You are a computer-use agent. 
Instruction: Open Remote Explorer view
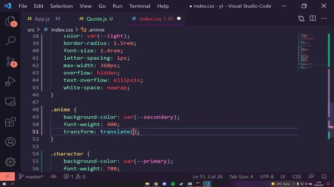tap(10, 102)
